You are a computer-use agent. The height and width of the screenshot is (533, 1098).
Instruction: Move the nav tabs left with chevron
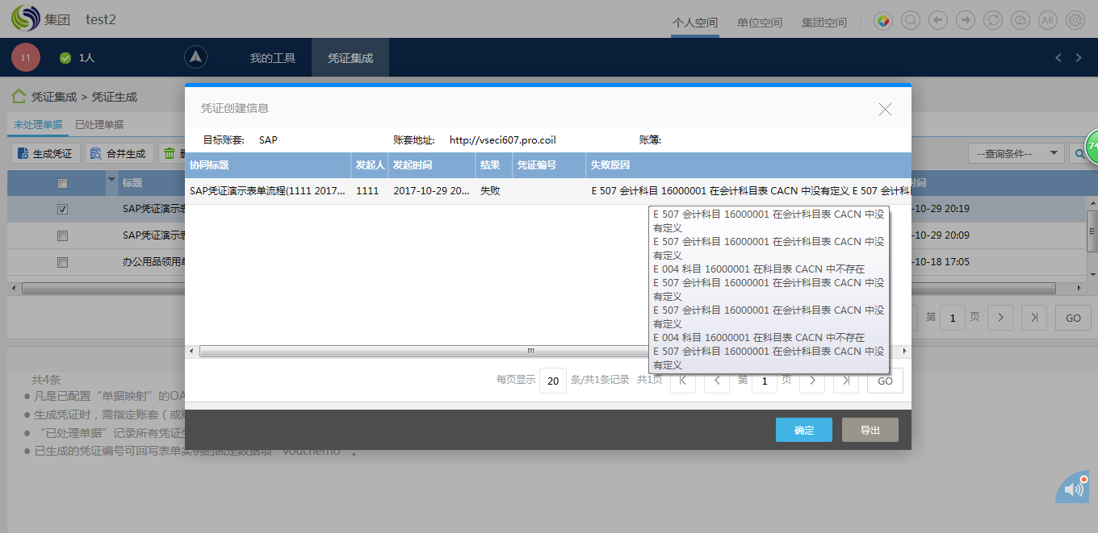1059,57
